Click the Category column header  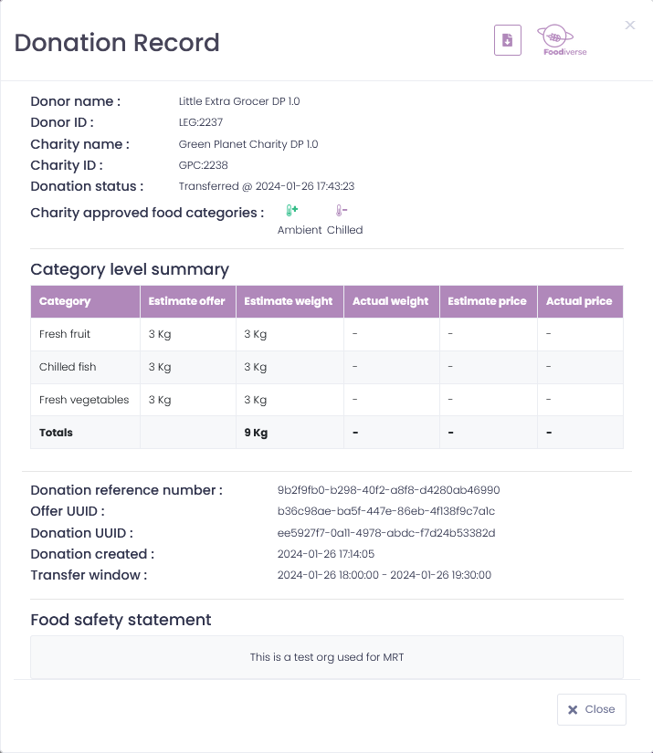pyautogui.click(x=85, y=301)
